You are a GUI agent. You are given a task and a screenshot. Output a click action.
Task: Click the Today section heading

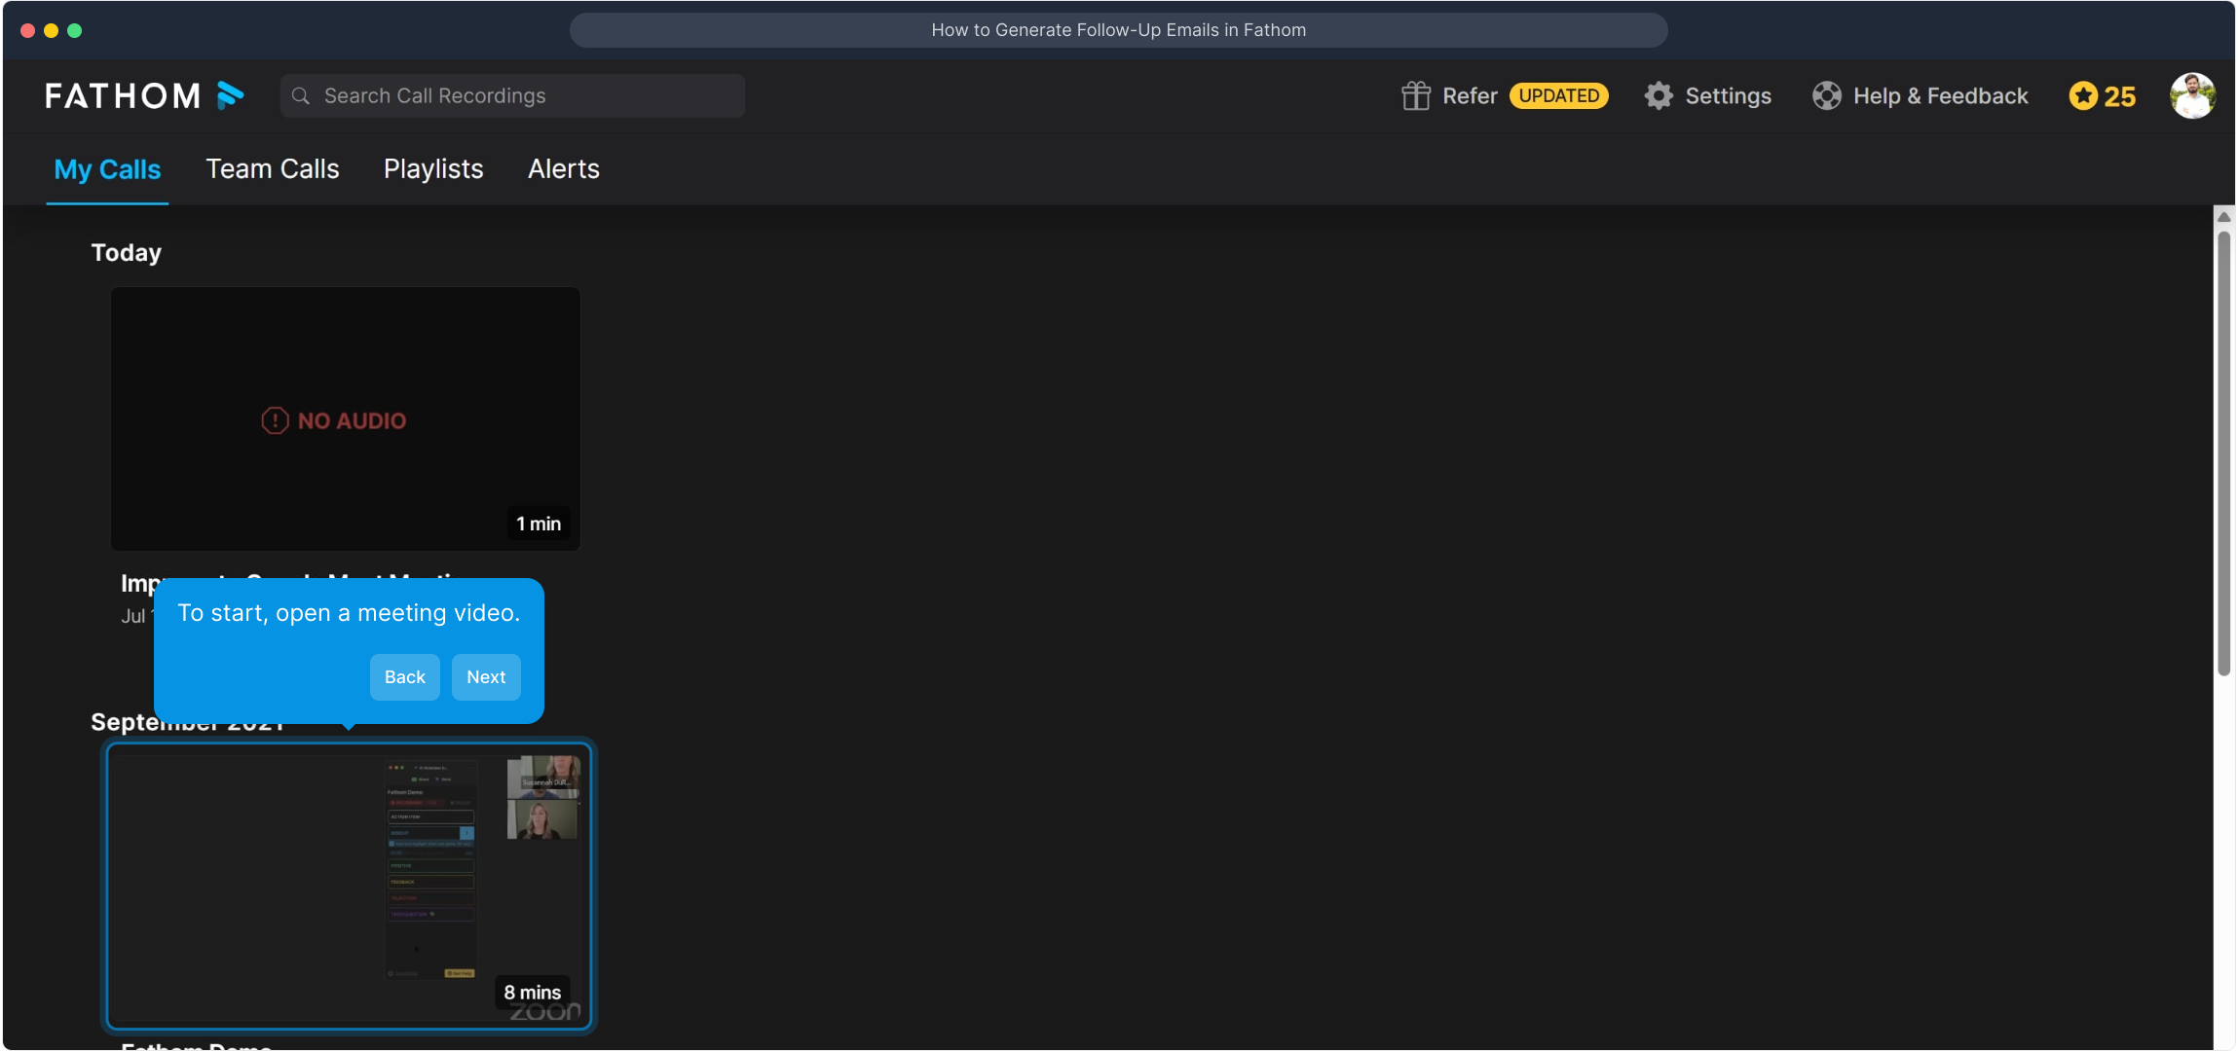point(127,252)
